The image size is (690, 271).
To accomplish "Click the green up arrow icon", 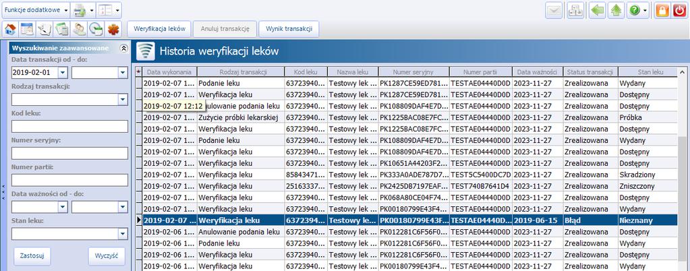I will pos(616,11).
